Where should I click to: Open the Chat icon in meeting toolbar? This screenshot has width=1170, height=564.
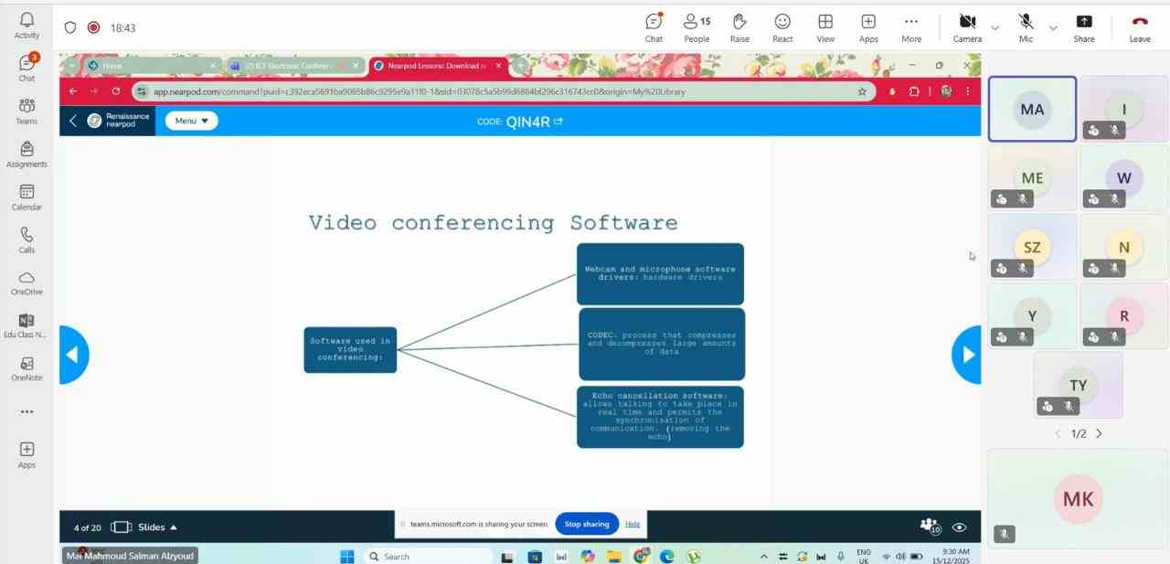[x=654, y=27]
